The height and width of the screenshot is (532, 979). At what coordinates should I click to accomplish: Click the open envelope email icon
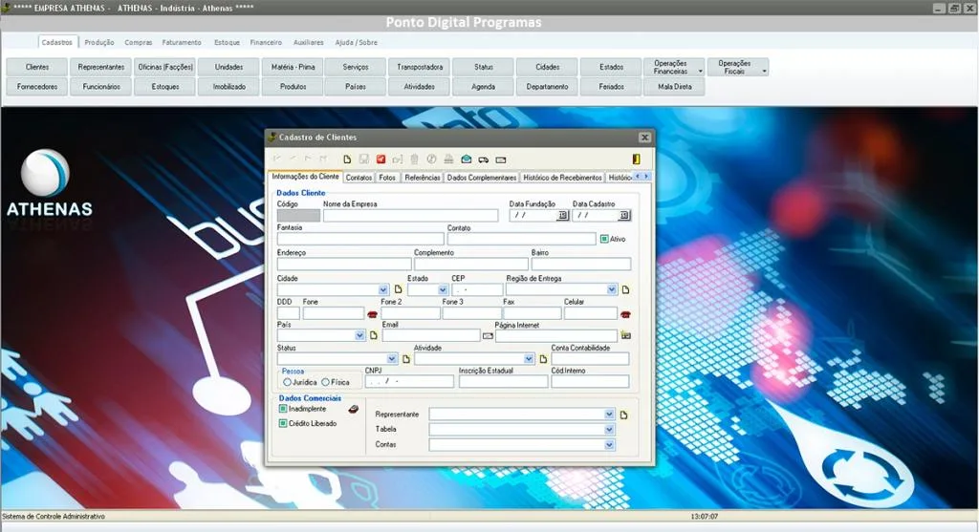(x=467, y=160)
